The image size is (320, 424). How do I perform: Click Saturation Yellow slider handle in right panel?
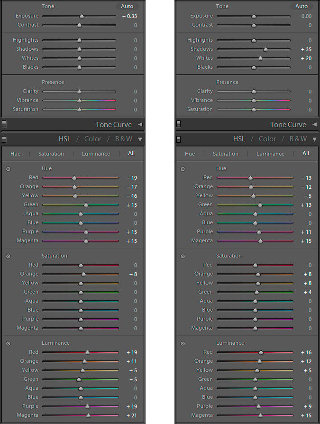[258, 284]
